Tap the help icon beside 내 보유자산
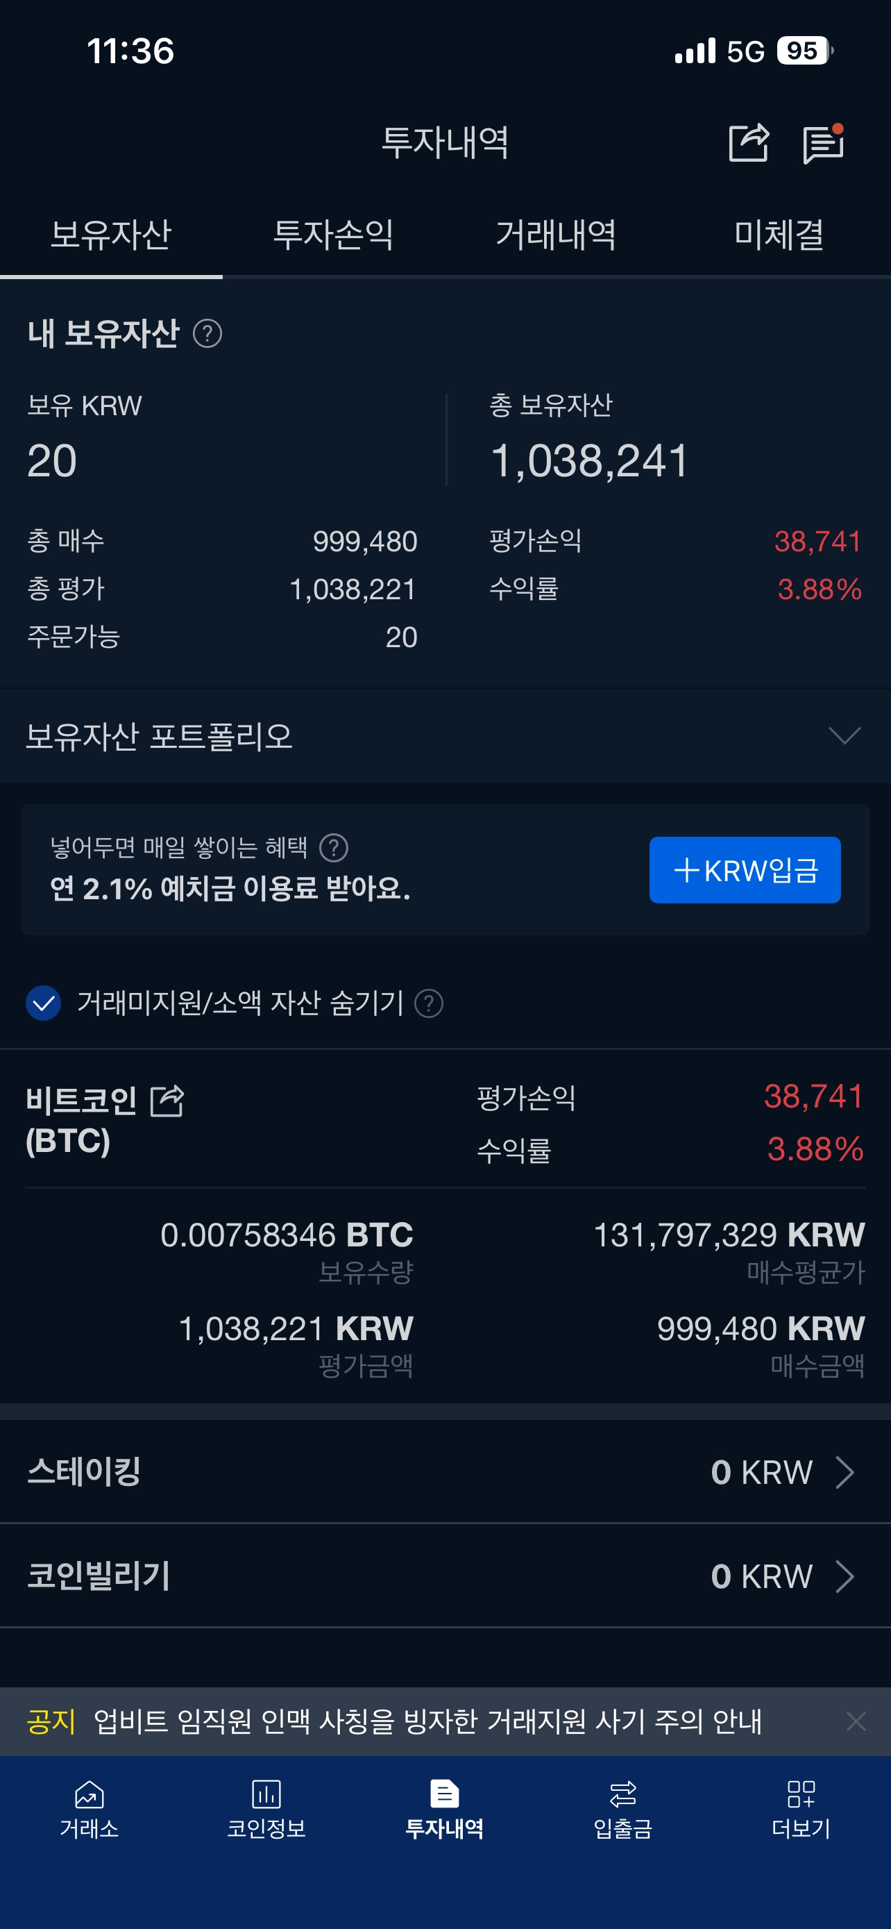Screen dimensions: 891x1929 point(207,334)
